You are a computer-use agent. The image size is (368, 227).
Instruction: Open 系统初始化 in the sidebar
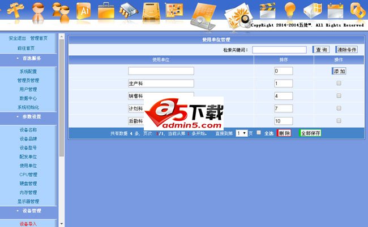[28, 107]
